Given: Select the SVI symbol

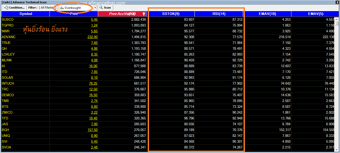Looking at the screenshot, I should coord(5,141).
